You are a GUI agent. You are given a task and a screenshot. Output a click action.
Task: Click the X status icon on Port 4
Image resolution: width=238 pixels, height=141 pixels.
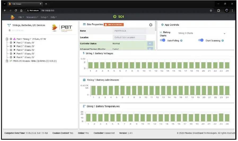coord(14,50)
